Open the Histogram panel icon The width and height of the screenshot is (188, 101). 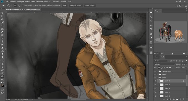[x=151, y=12]
